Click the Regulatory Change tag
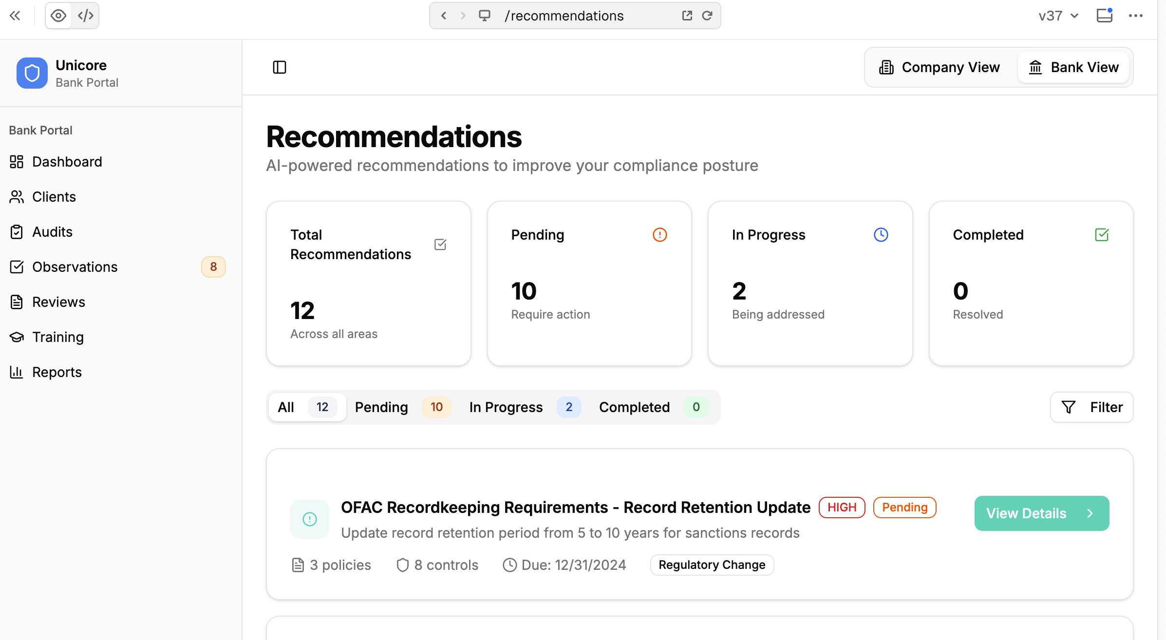The width and height of the screenshot is (1166, 640). 712,565
